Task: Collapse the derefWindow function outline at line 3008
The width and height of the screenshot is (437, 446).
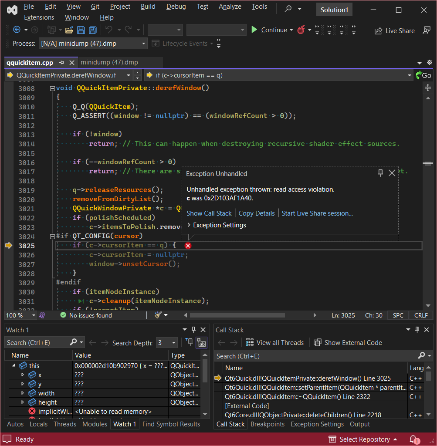Action: pos(52,88)
